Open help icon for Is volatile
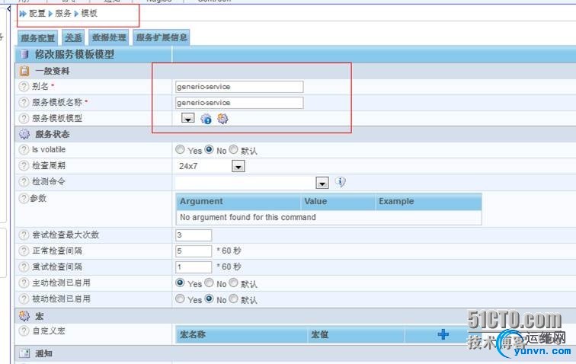Image resolution: width=576 pixels, height=364 pixels. pos(24,149)
